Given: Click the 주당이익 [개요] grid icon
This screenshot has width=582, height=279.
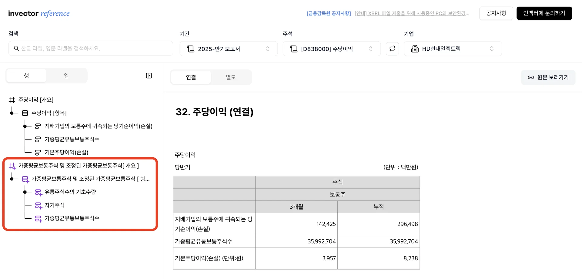Looking at the screenshot, I should tap(12, 100).
